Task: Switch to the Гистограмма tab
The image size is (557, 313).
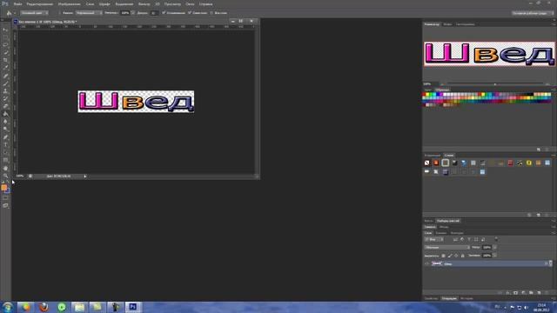Action: (x=465, y=24)
